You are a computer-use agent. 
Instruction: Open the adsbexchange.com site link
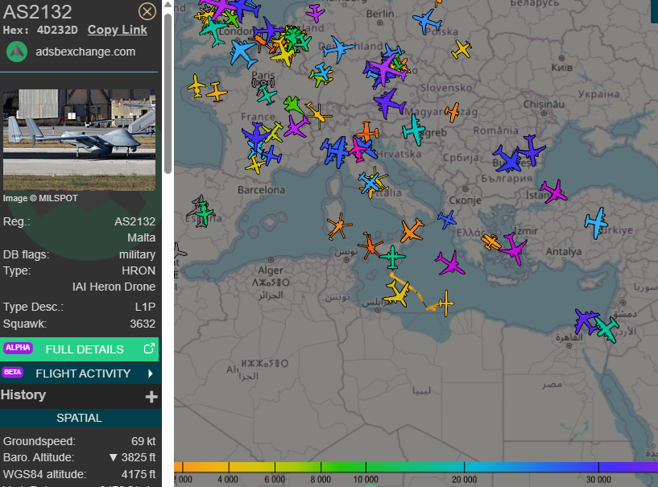(85, 52)
